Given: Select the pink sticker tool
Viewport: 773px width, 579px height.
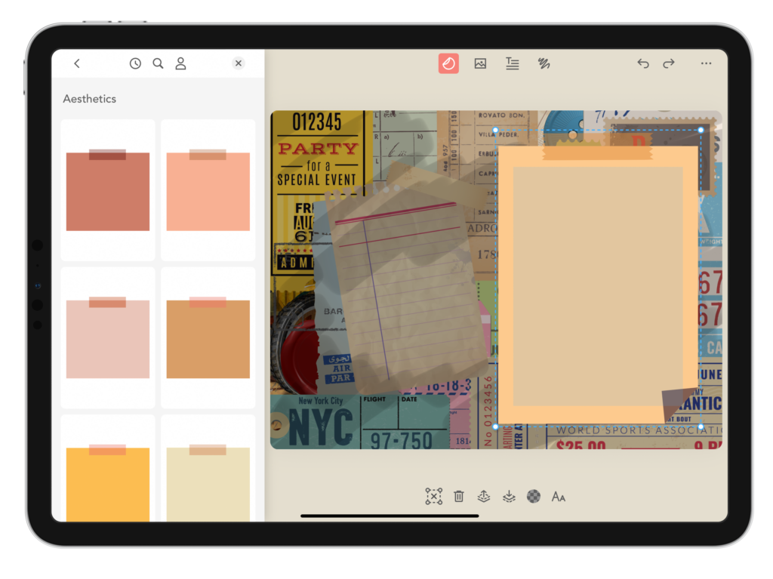Looking at the screenshot, I should click(x=448, y=63).
